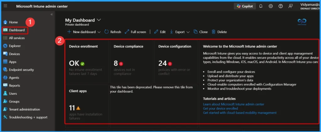Click the Endpoint security shield icon

point(5,70)
